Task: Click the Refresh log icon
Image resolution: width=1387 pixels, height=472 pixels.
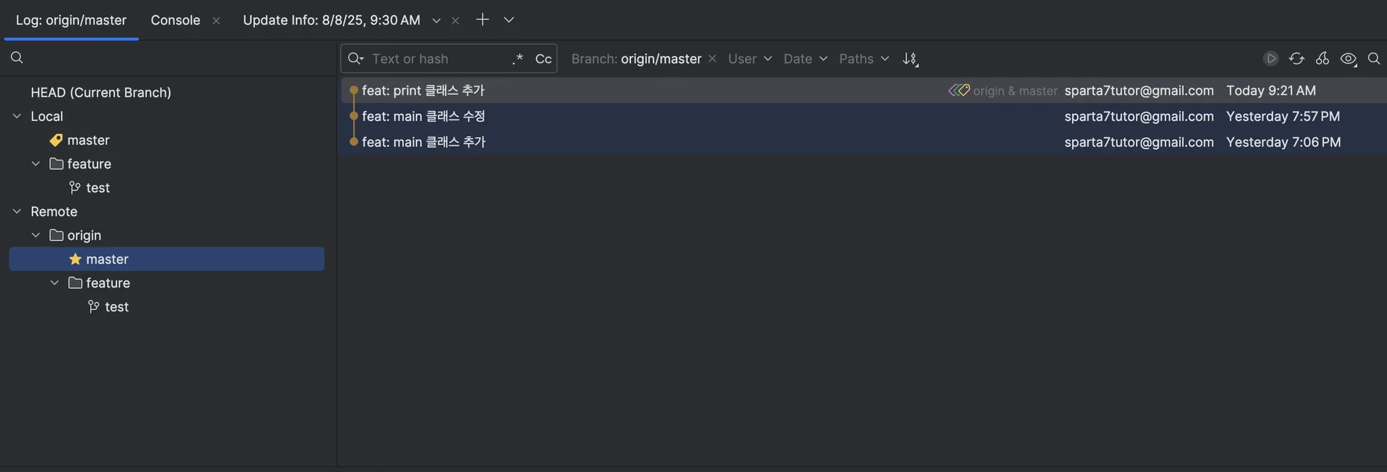Action: (1296, 59)
